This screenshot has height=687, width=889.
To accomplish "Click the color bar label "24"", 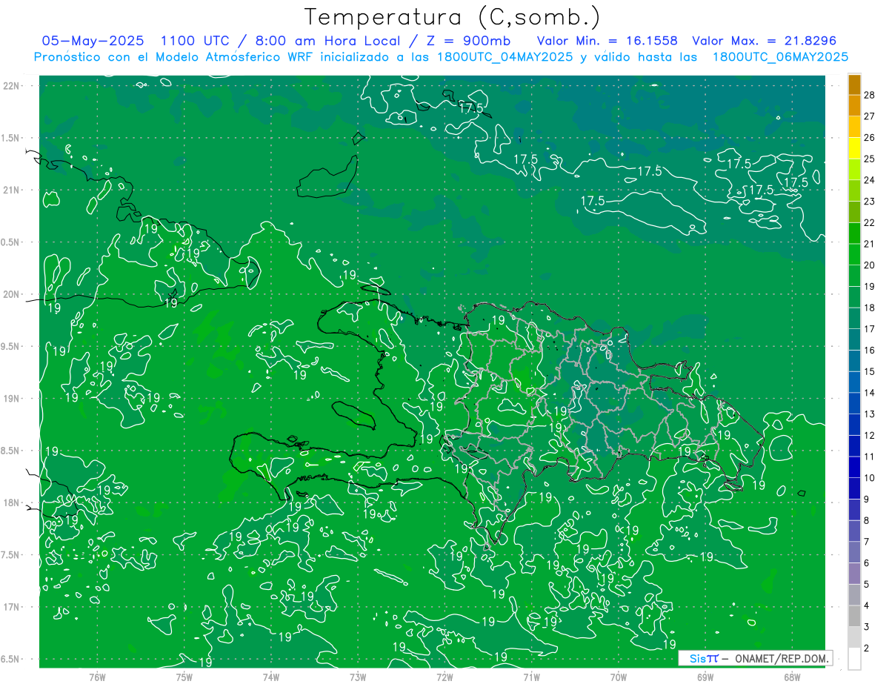I will (x=870, y=180).
